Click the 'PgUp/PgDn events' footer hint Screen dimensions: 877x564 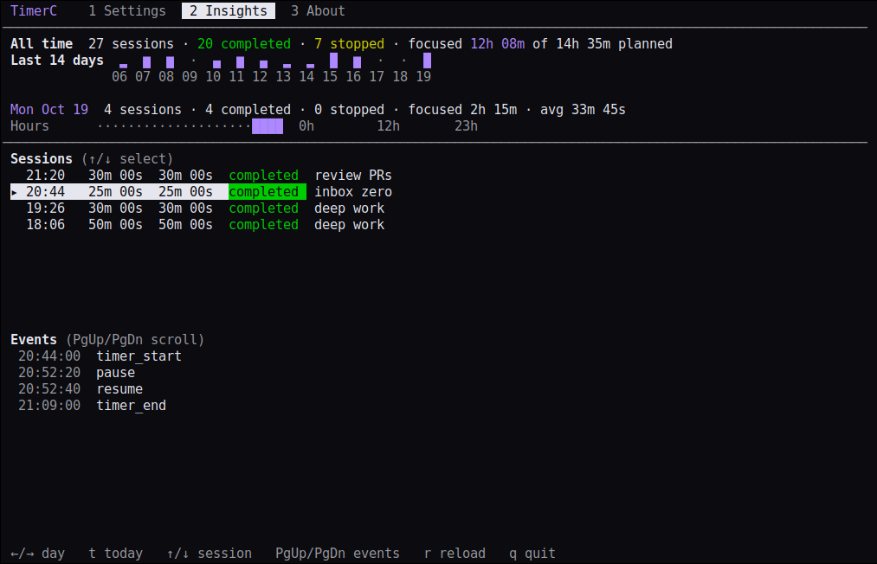pyautogui.click(x=338, y=554)
